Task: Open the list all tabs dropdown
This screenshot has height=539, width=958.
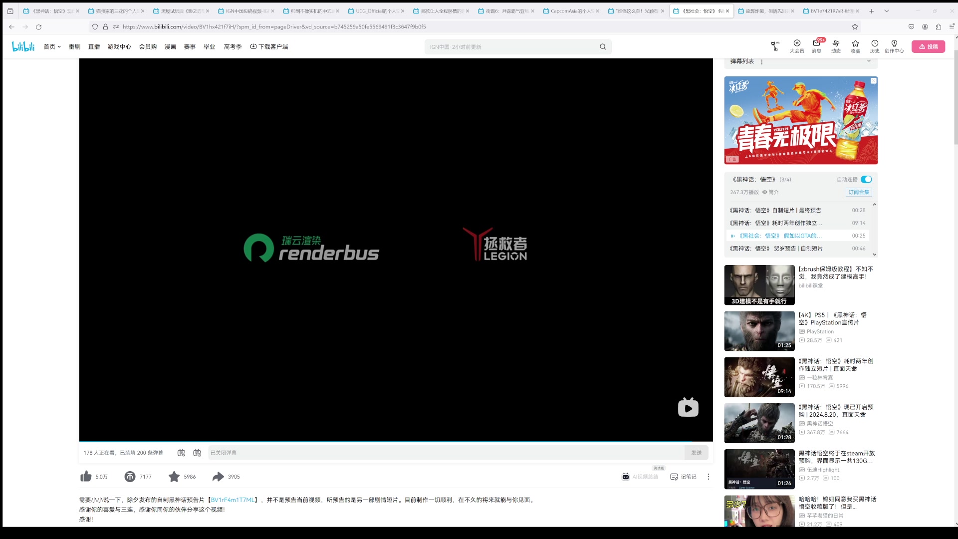Action: tap(886, 11)
